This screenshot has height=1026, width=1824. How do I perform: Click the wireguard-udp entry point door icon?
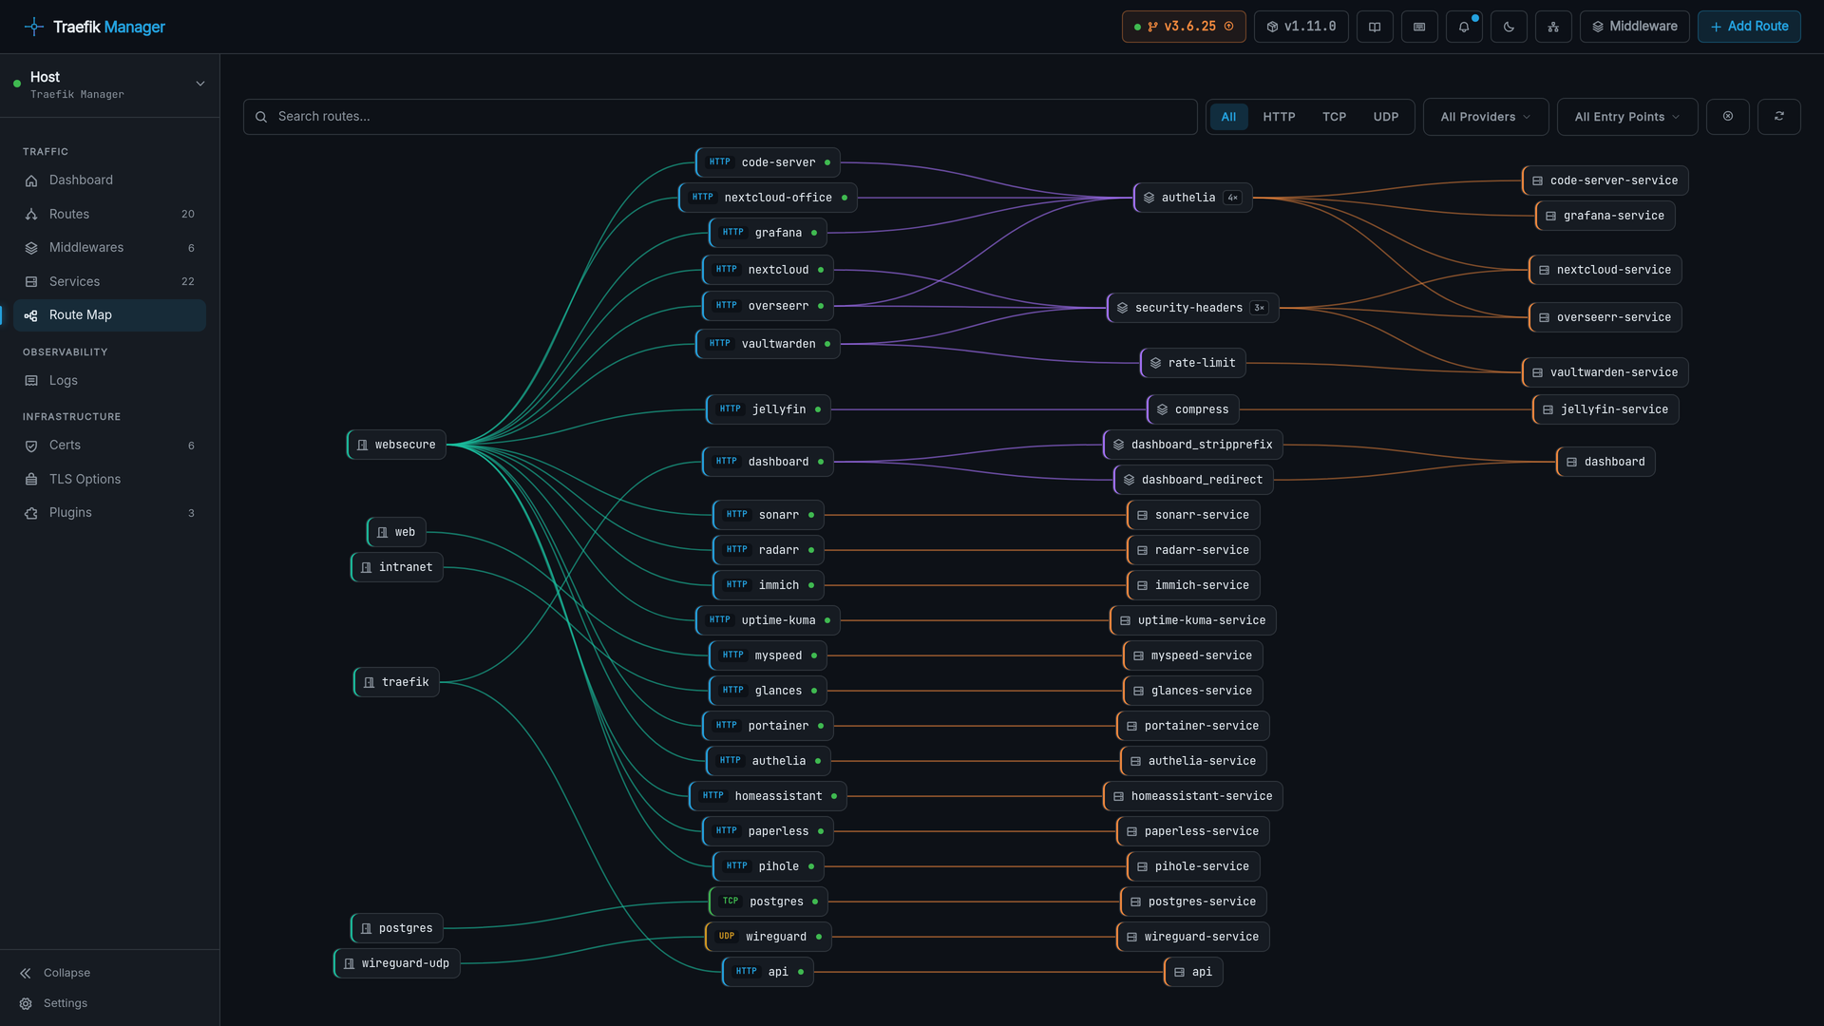(349, 963)
